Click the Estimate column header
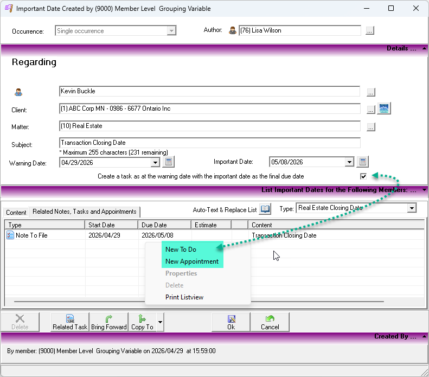The width and height of the screenshot is (429, 377). [212, 225]
